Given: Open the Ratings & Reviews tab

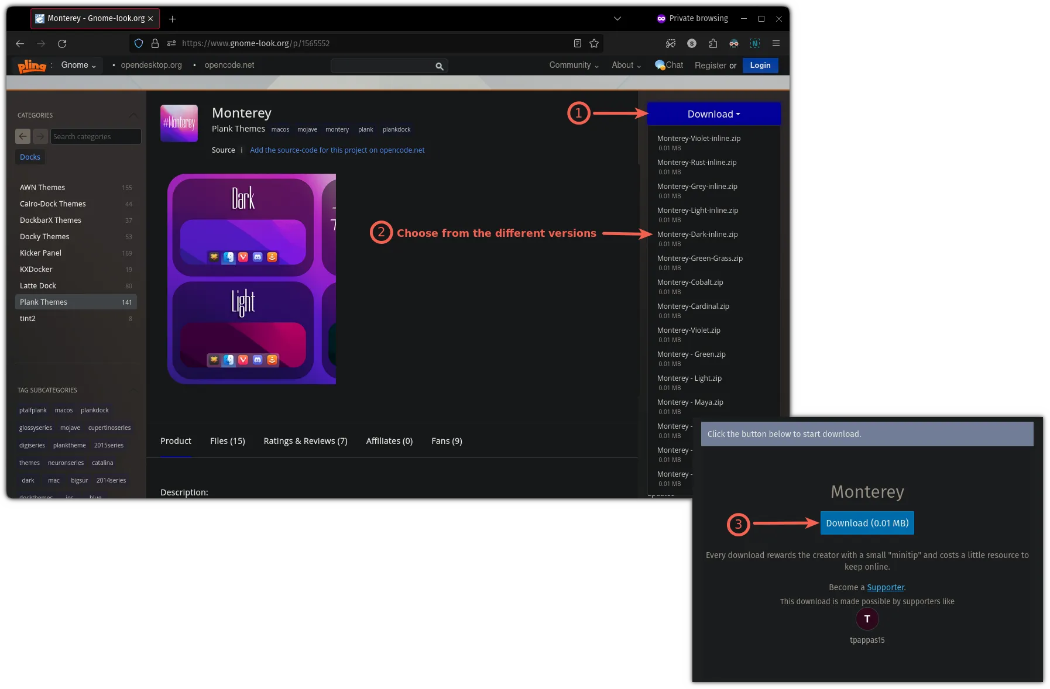Looking at the screenshot, I should (305, 441).
